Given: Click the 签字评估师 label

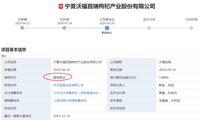Looking at the screenshot, I should (x=118, y=108).
